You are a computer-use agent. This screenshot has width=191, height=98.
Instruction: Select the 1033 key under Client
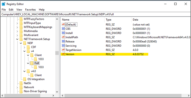[x=41, y=59]
